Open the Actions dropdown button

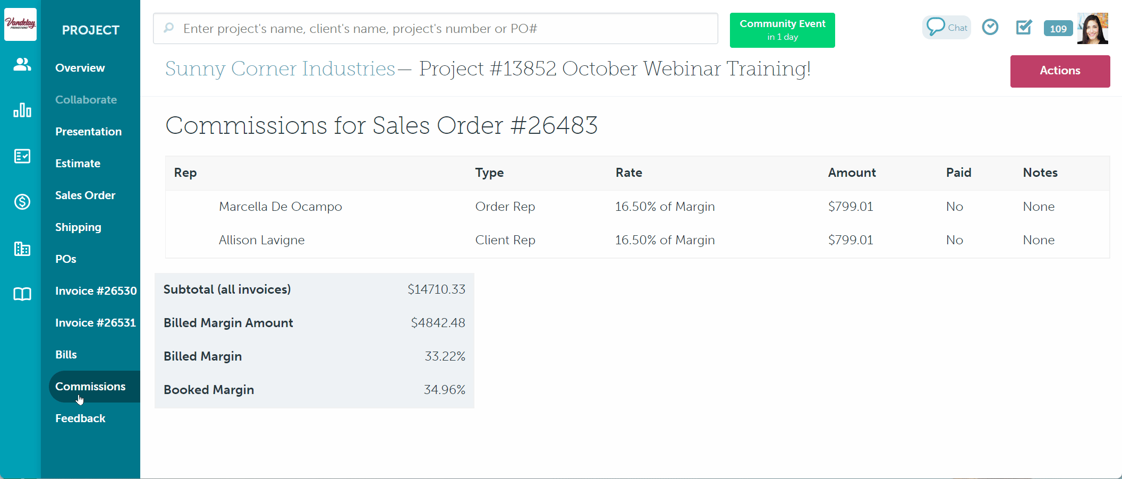point(1059,71)
